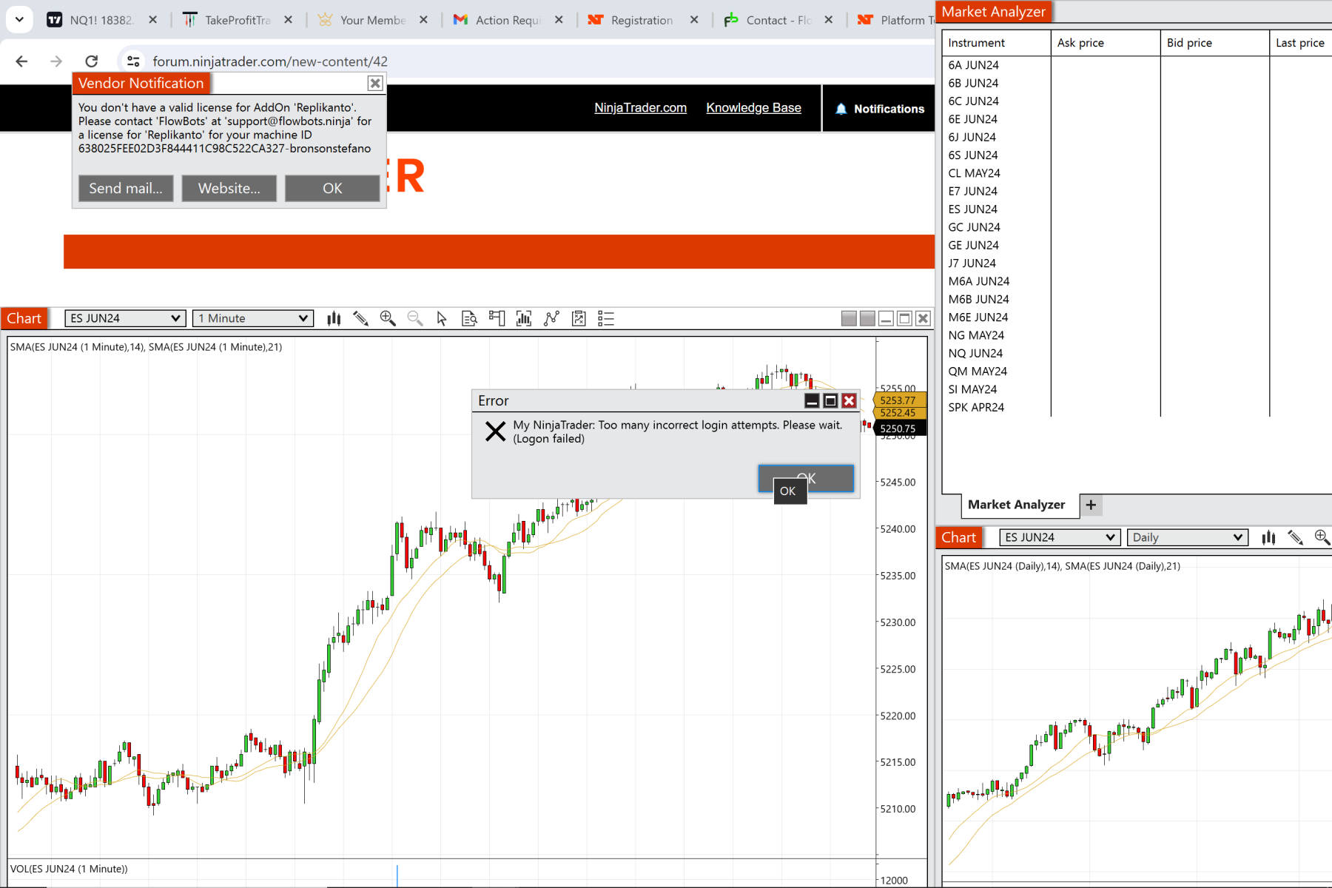Screen dimensions: 1332x888
Task: Click the forum address bar URL
Action: tap(270, 61)
